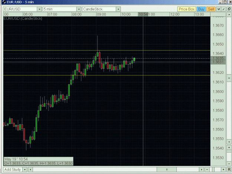Click the vertical scroll up arrow
Screen dimensions: 232x174
tap(229, 14)
